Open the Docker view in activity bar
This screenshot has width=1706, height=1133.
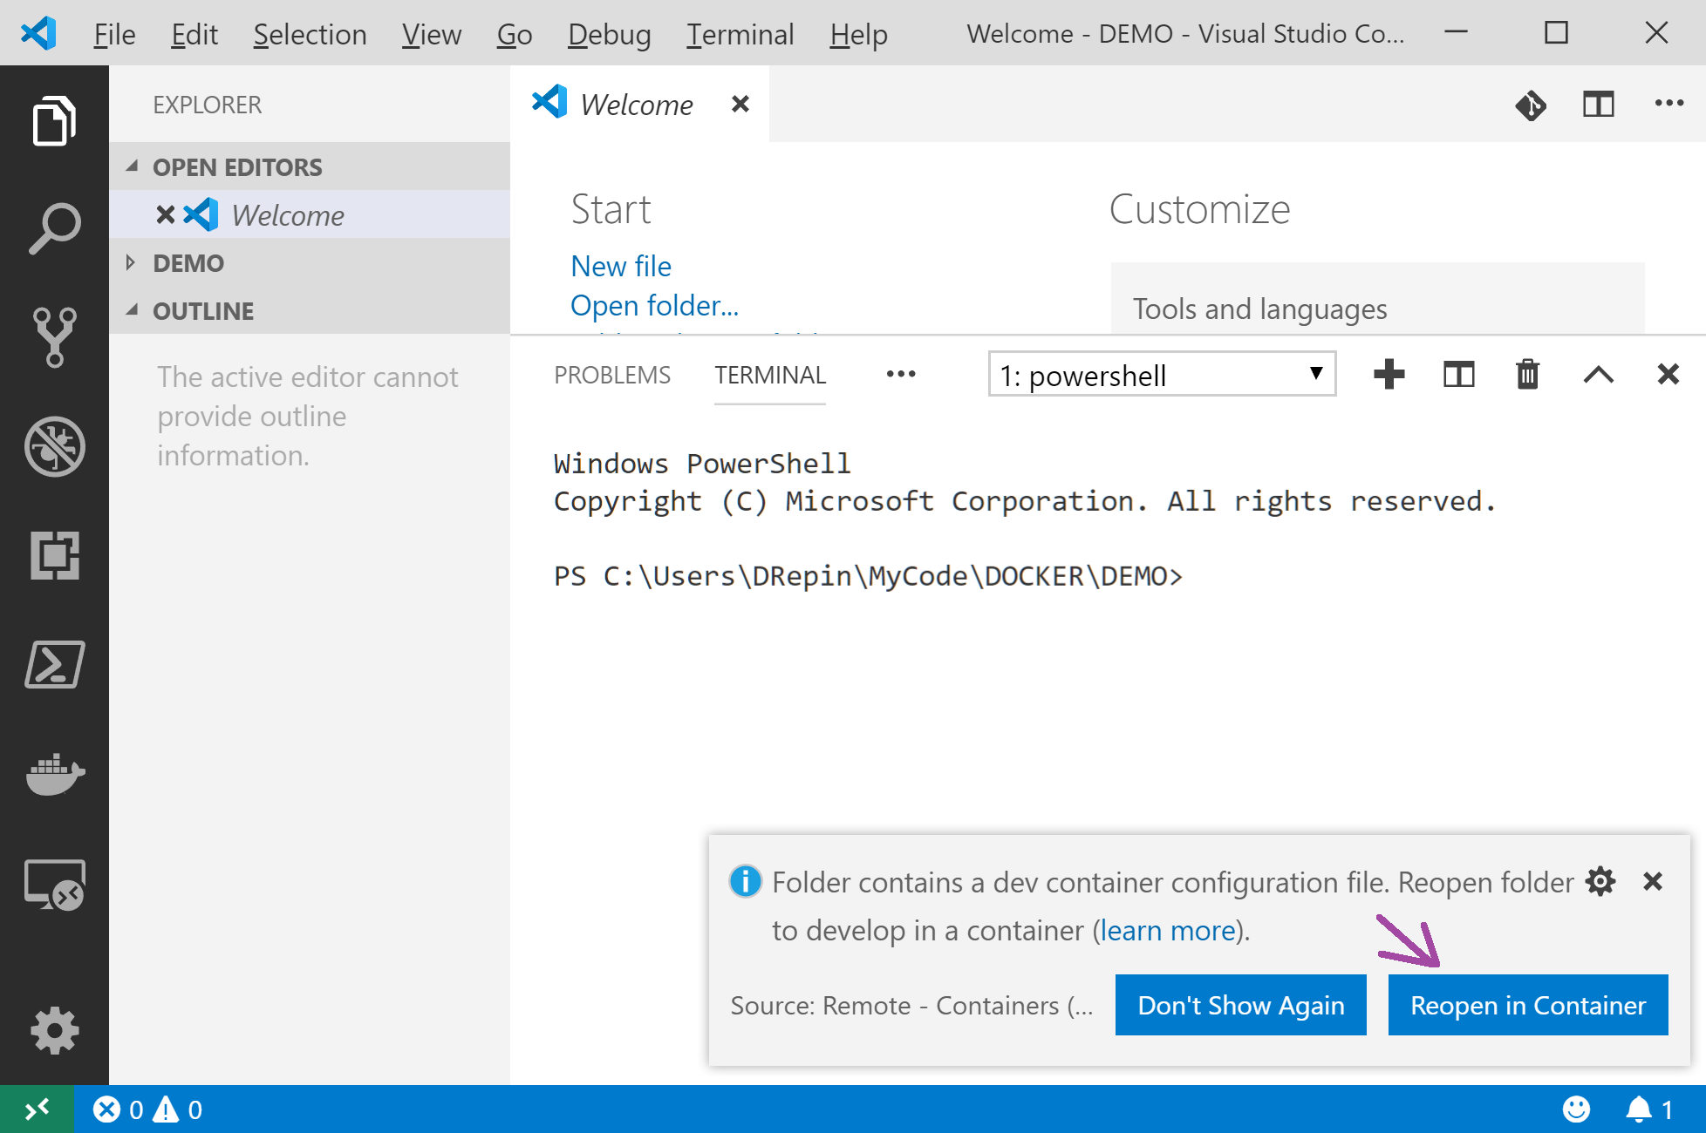[x=54, y=774]
